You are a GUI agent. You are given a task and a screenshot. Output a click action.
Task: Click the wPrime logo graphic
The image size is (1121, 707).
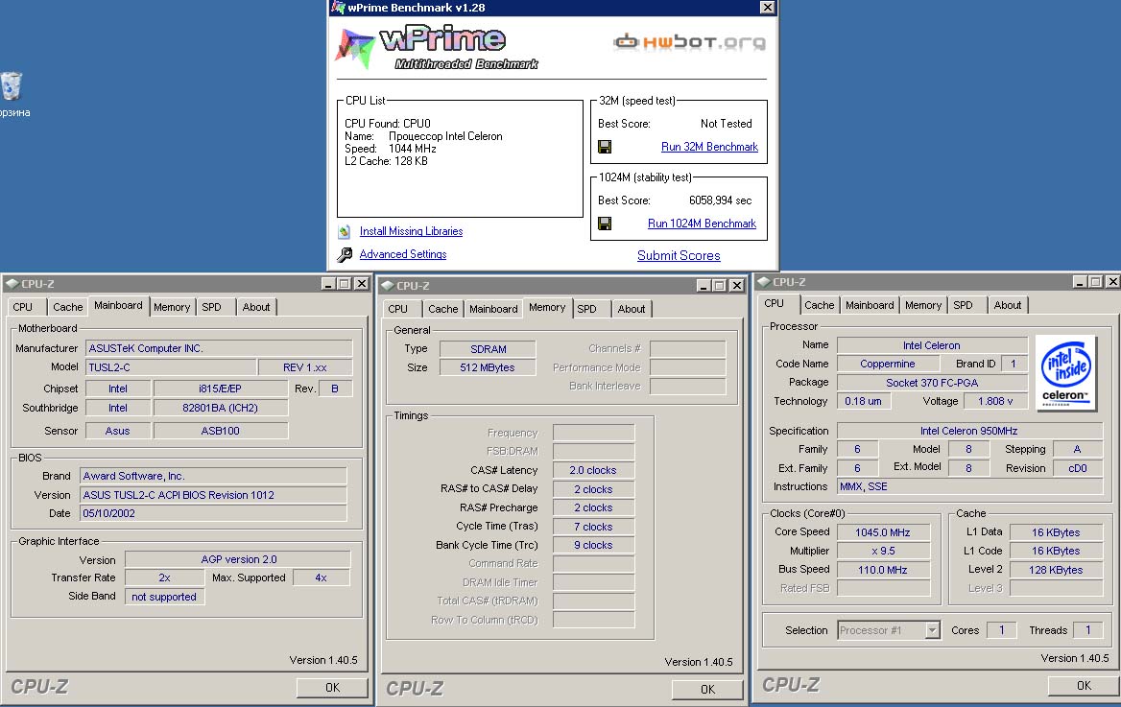[436, 47]
